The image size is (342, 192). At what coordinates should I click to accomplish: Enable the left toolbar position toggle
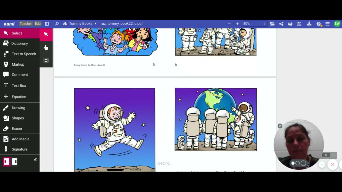coord(6,162)
